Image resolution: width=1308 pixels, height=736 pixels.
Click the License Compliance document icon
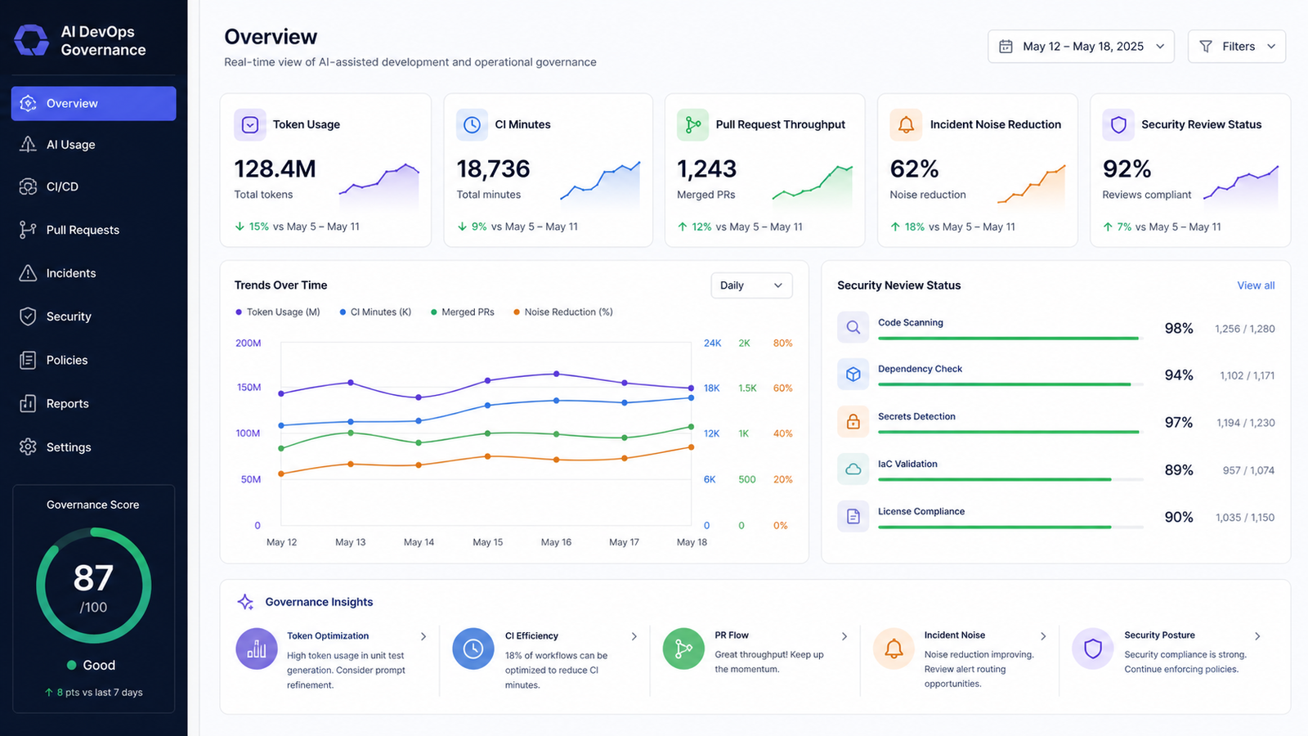pyautogui.click(x=853, y=517)
